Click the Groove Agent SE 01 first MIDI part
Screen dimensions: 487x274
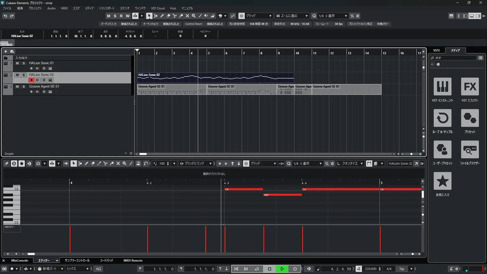167,90
